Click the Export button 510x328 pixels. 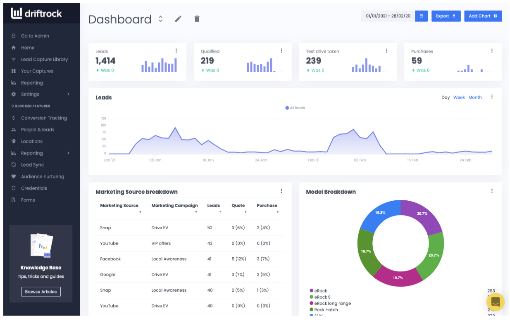[x=446, y=16]
